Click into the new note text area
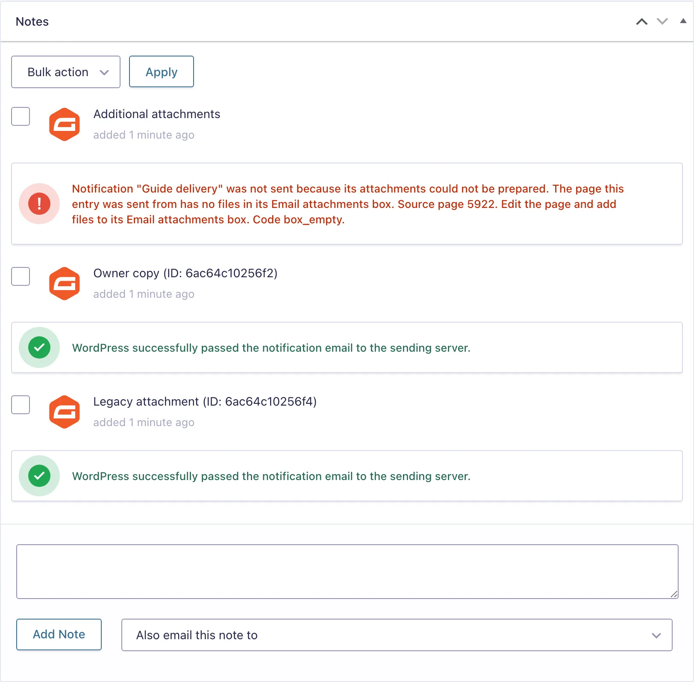The height and width of the screenshot is (682, 694). coord(347,572)
